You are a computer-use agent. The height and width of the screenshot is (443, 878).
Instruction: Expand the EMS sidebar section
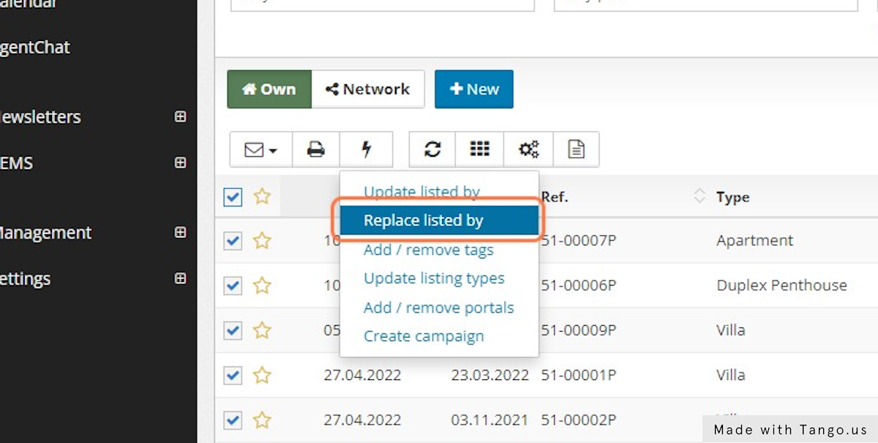point(180,163)
